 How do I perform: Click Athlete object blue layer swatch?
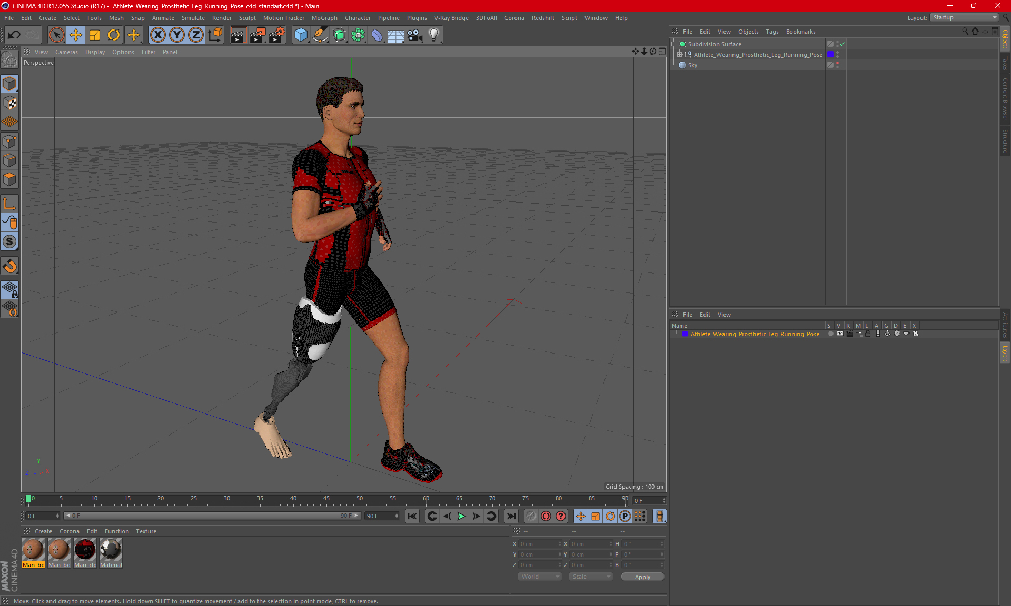[830, 55]
